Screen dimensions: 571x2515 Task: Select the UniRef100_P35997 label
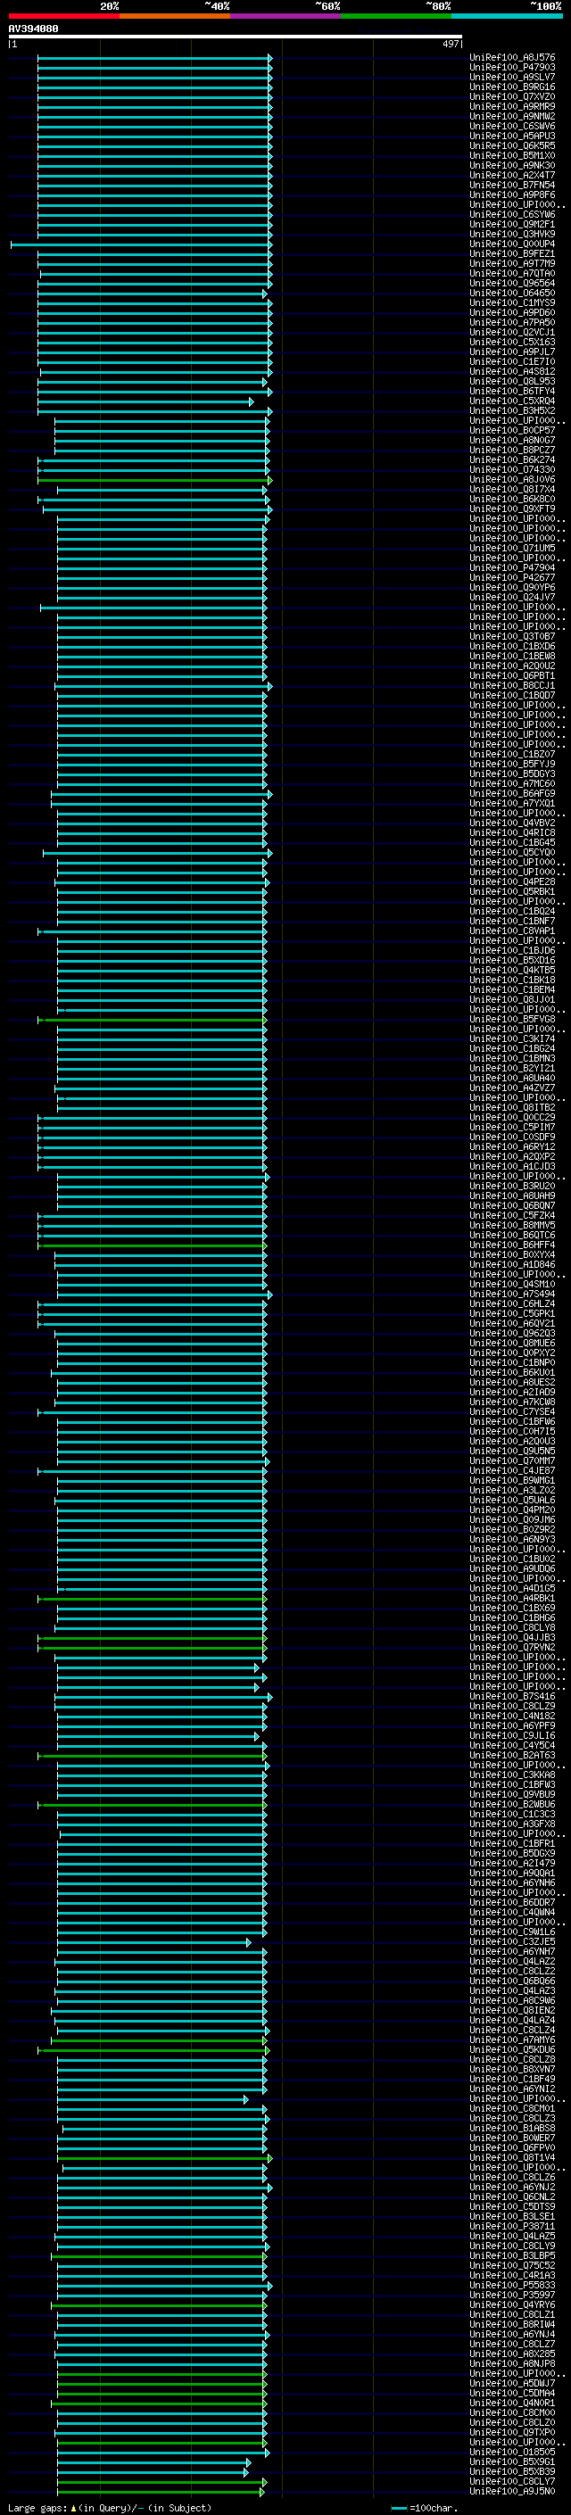pos(512,2295)
